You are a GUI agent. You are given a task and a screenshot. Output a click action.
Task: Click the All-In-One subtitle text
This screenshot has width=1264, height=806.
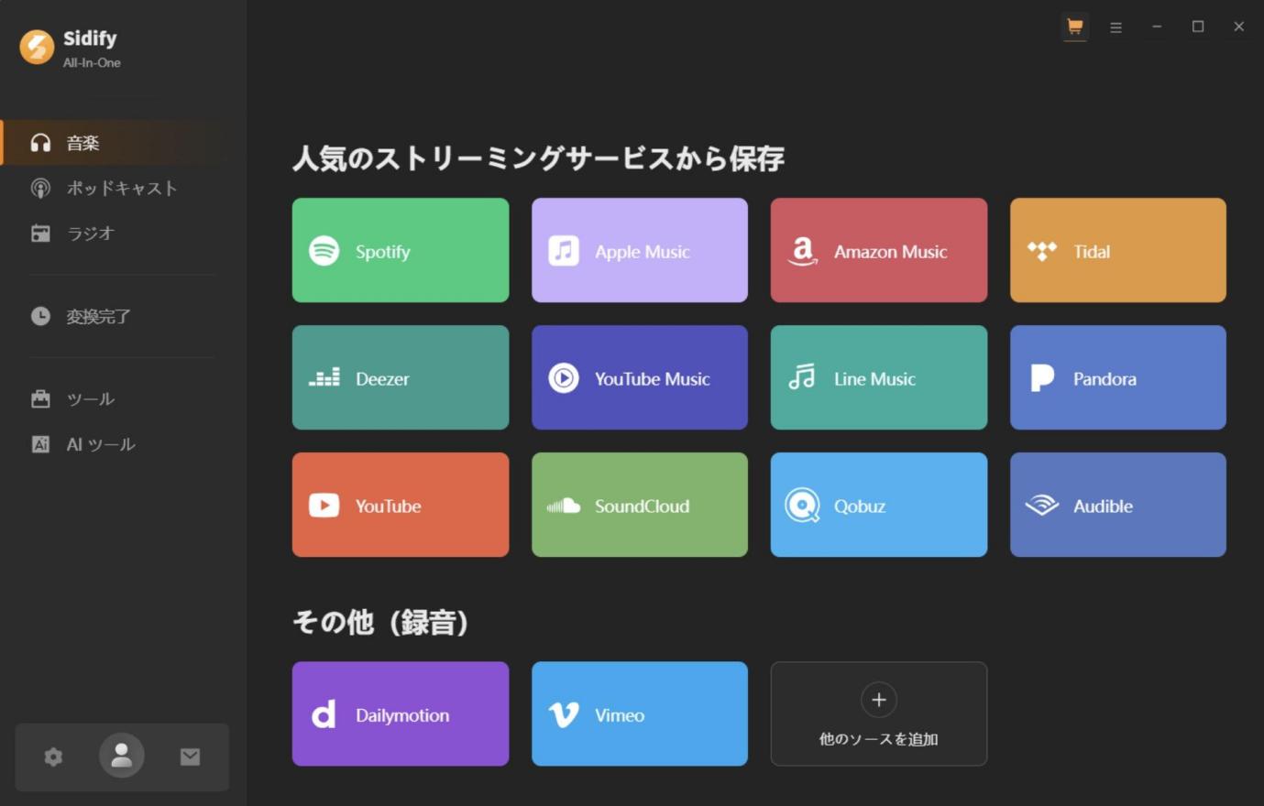click(x=92, y=63)
